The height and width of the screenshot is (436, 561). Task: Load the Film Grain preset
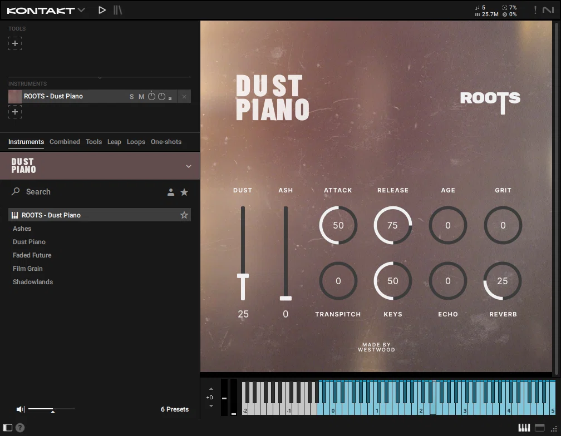click(x=28, y=269)
